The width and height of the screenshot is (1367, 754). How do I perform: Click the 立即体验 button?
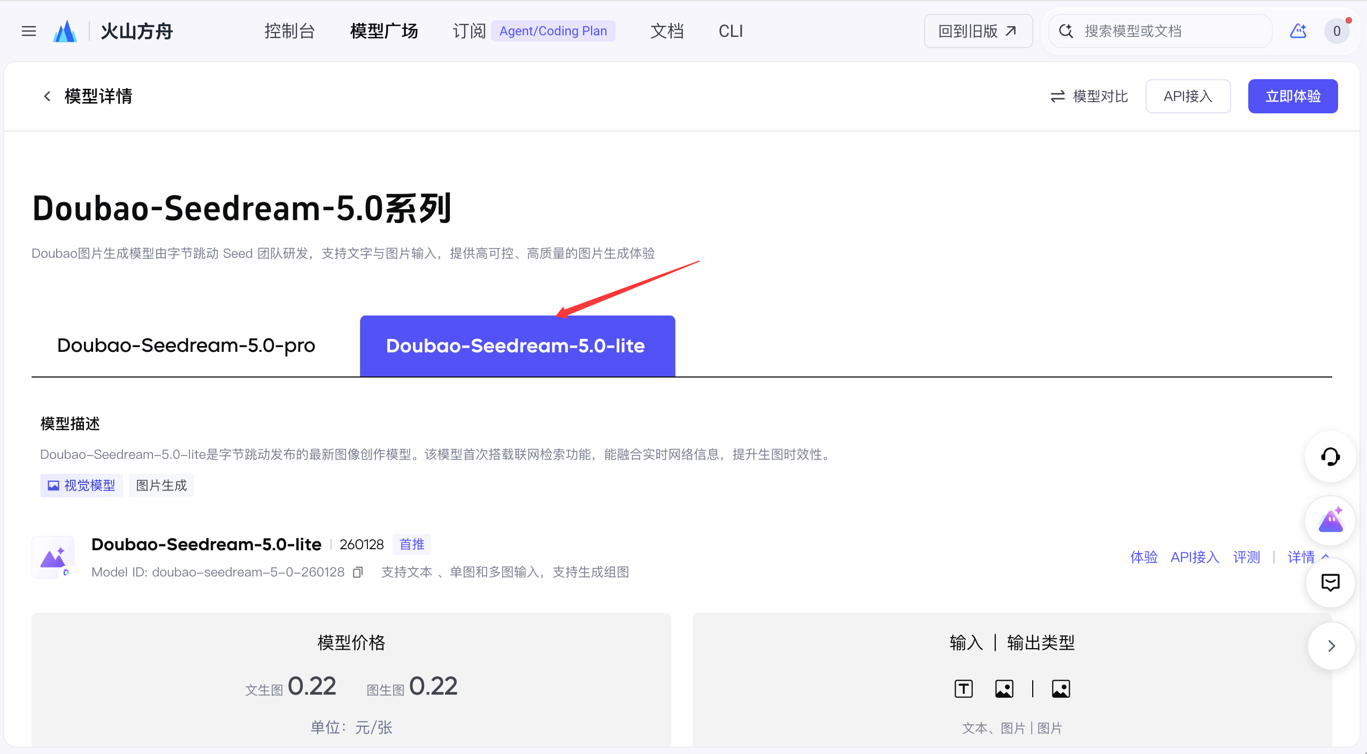click(x=1293, y=96)
